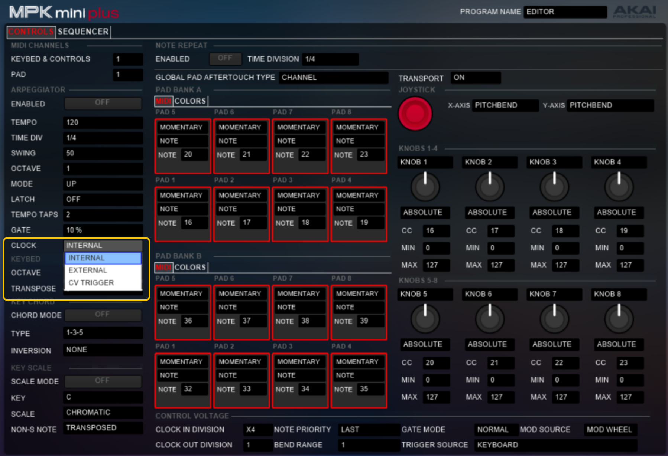Screen dimensions: 668x456
Task: Toggle the Note Repeat ENABLED switch
Action: tap(225, 59)
